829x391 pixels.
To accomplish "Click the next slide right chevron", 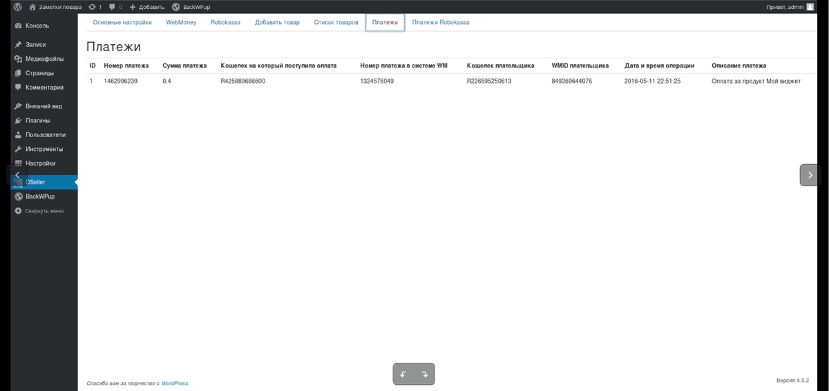I will [811, 175].
